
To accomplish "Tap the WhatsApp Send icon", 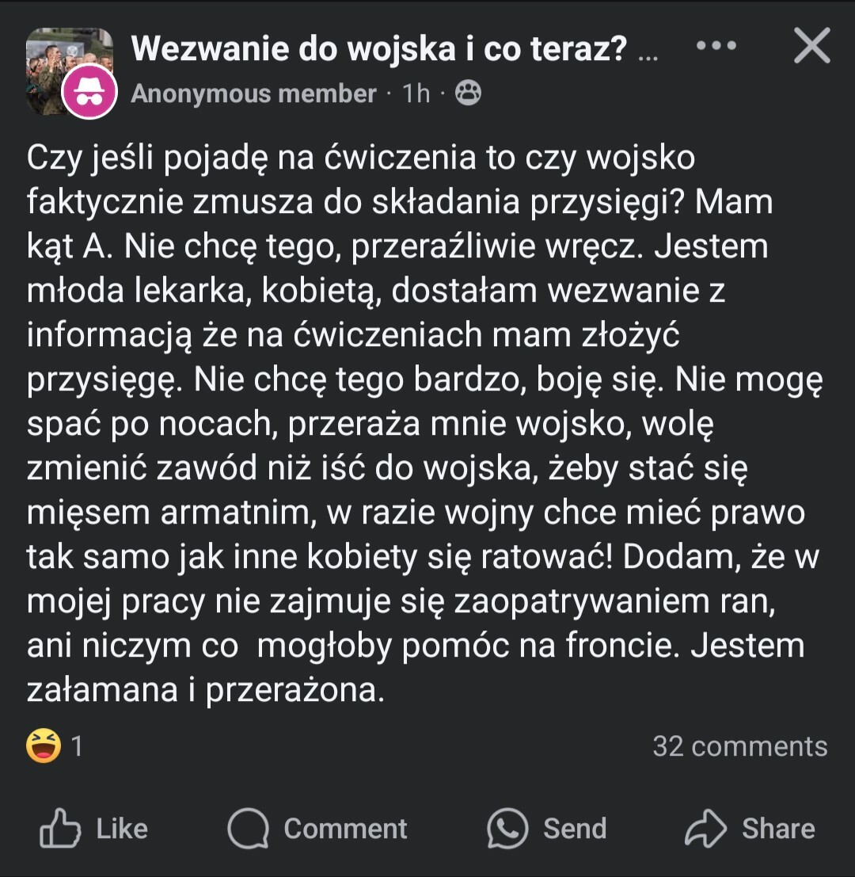I will pos(507,829).
